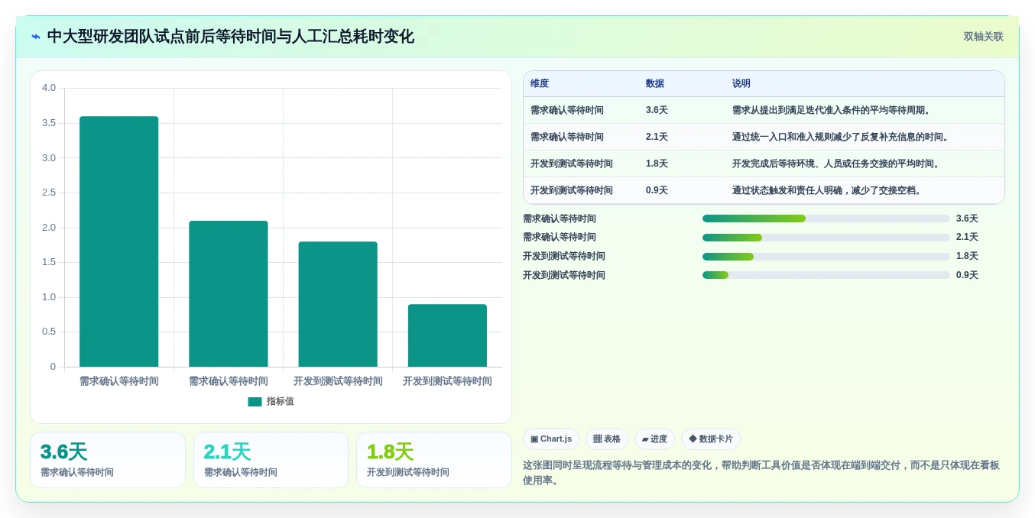This screenshot has width=1035, height=518.
Task: Click the description starting 通过统一入口和准入规则
Action: point(842,137)
